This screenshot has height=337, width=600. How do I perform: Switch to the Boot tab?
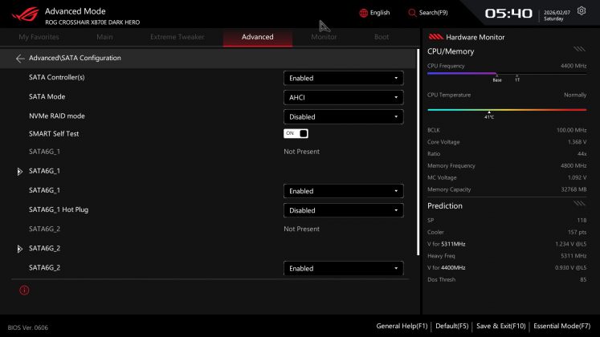click(382, 37)
